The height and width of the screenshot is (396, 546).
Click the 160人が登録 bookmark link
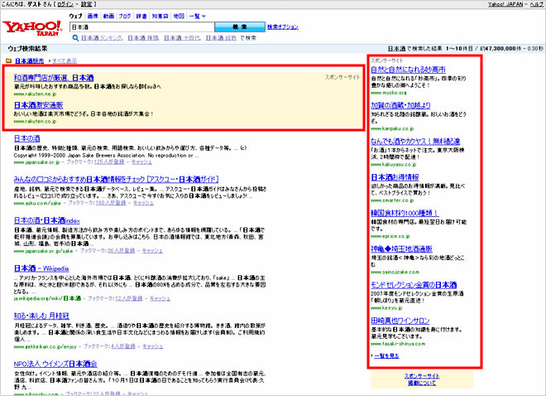(x=111, y=203)
